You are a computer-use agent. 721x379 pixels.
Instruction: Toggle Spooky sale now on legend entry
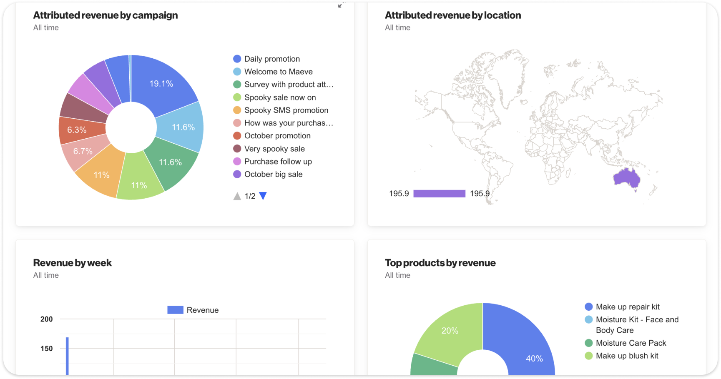(x=274, y=97)
